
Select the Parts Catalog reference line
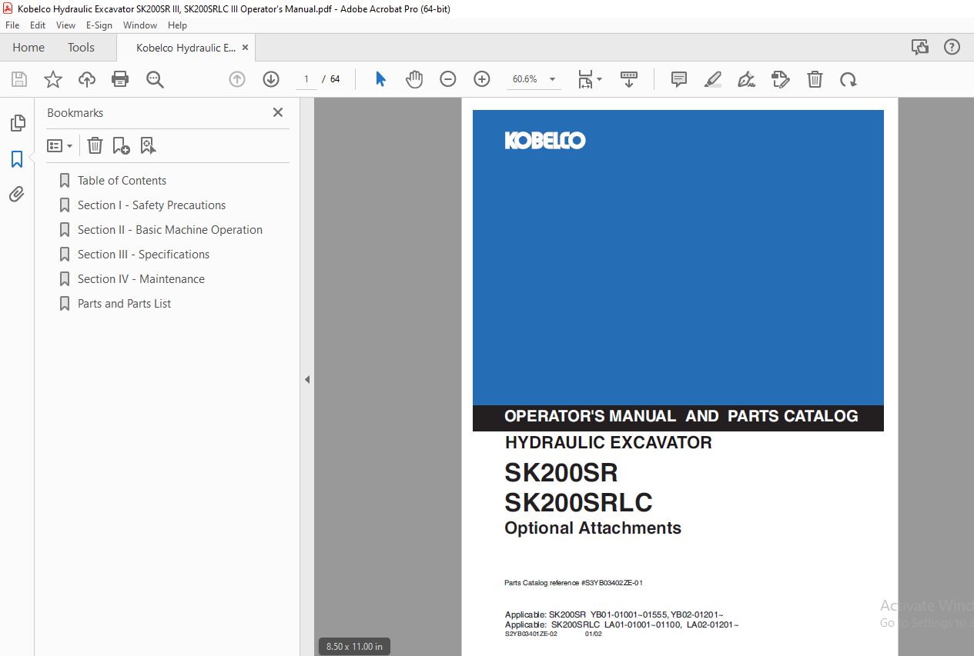click(574, 583)
